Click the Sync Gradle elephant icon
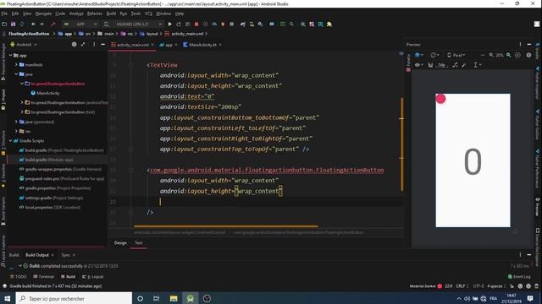 243,24
